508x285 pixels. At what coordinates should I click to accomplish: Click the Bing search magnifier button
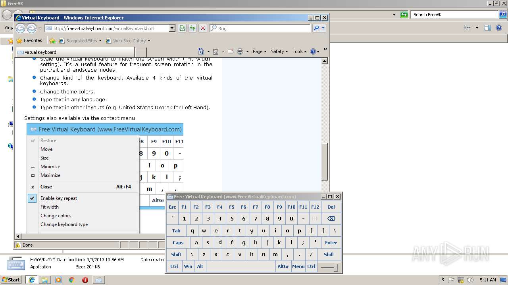[x=316, y=28]
